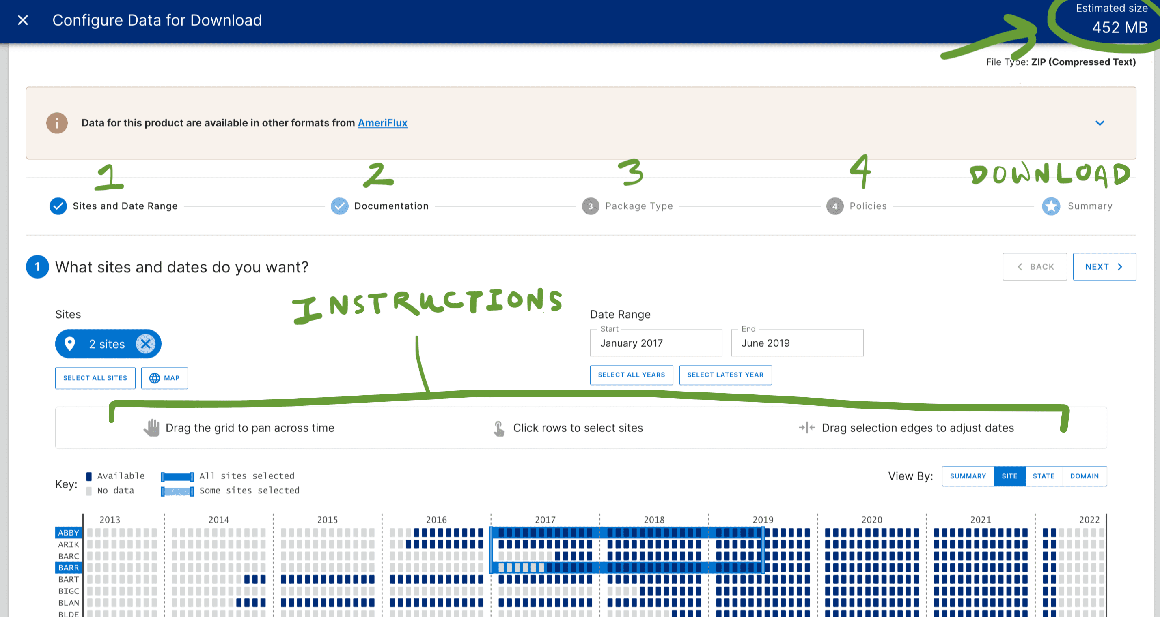Select the map pin icon on the sites chip

point(70,344)
